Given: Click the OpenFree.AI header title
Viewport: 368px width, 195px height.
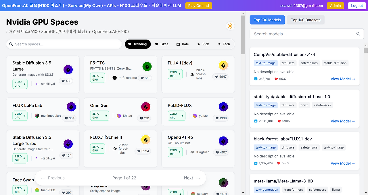Looking at the screenshot, I should pos(92,5).
